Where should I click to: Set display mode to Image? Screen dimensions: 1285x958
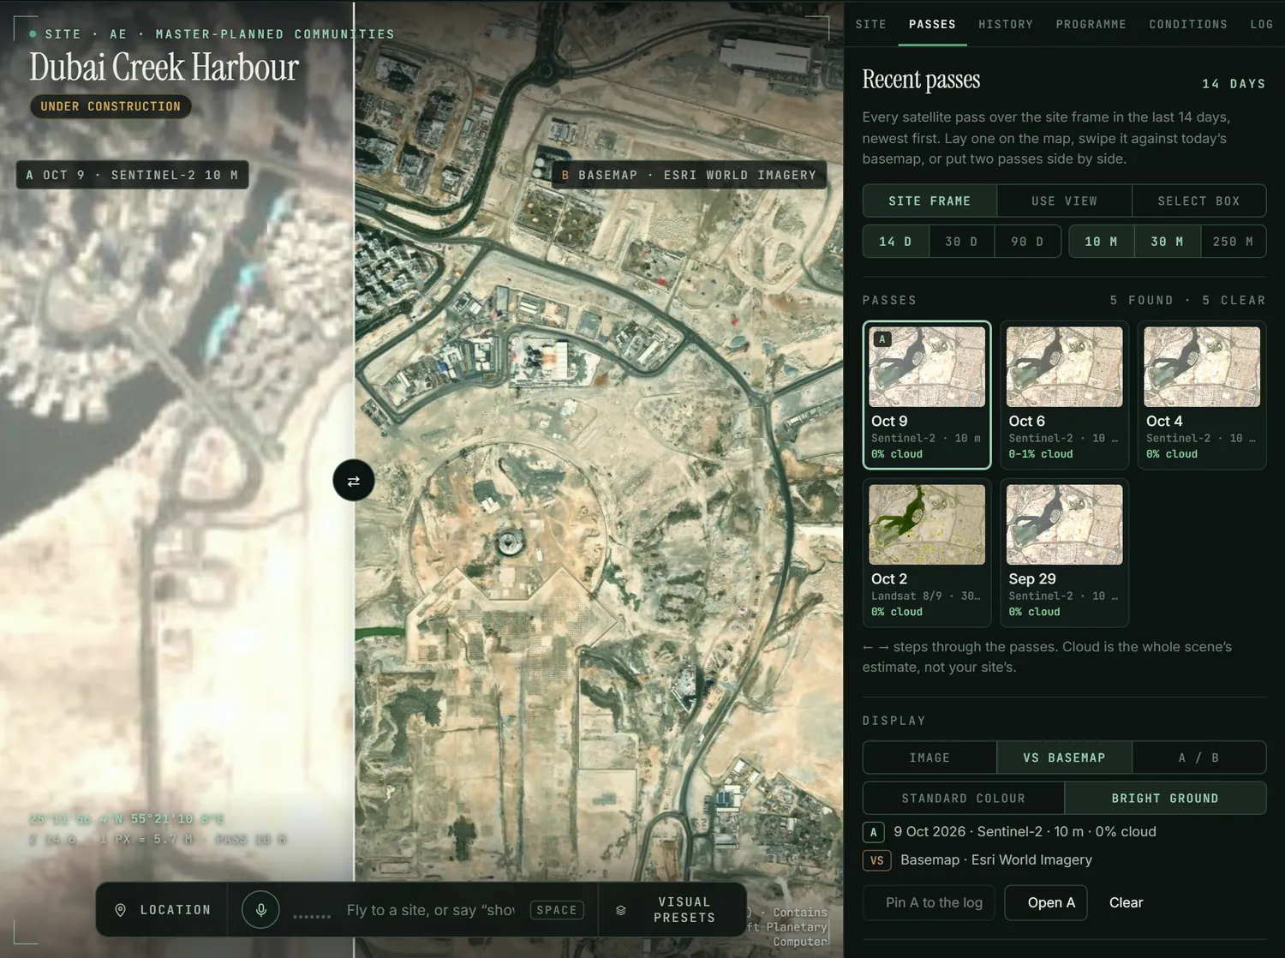pos(929,757)
